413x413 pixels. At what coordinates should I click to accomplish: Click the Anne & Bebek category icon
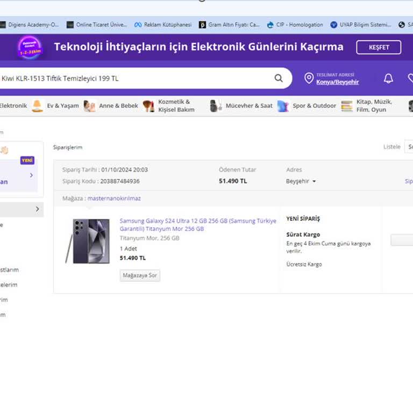pos(89,106)
